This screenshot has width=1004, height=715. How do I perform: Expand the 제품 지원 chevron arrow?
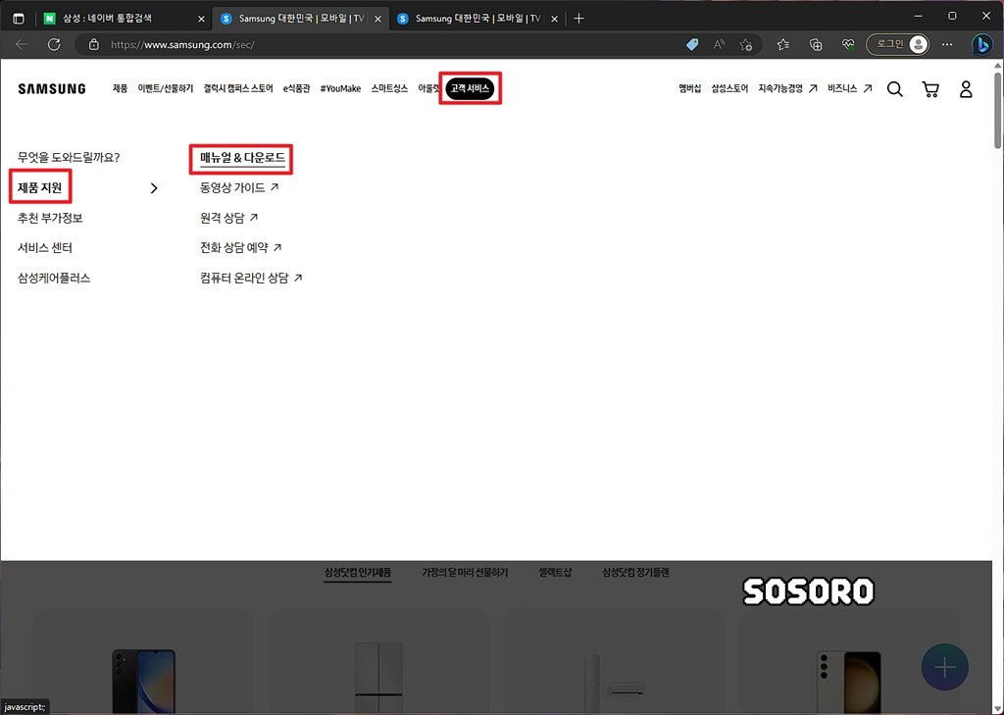154,188
